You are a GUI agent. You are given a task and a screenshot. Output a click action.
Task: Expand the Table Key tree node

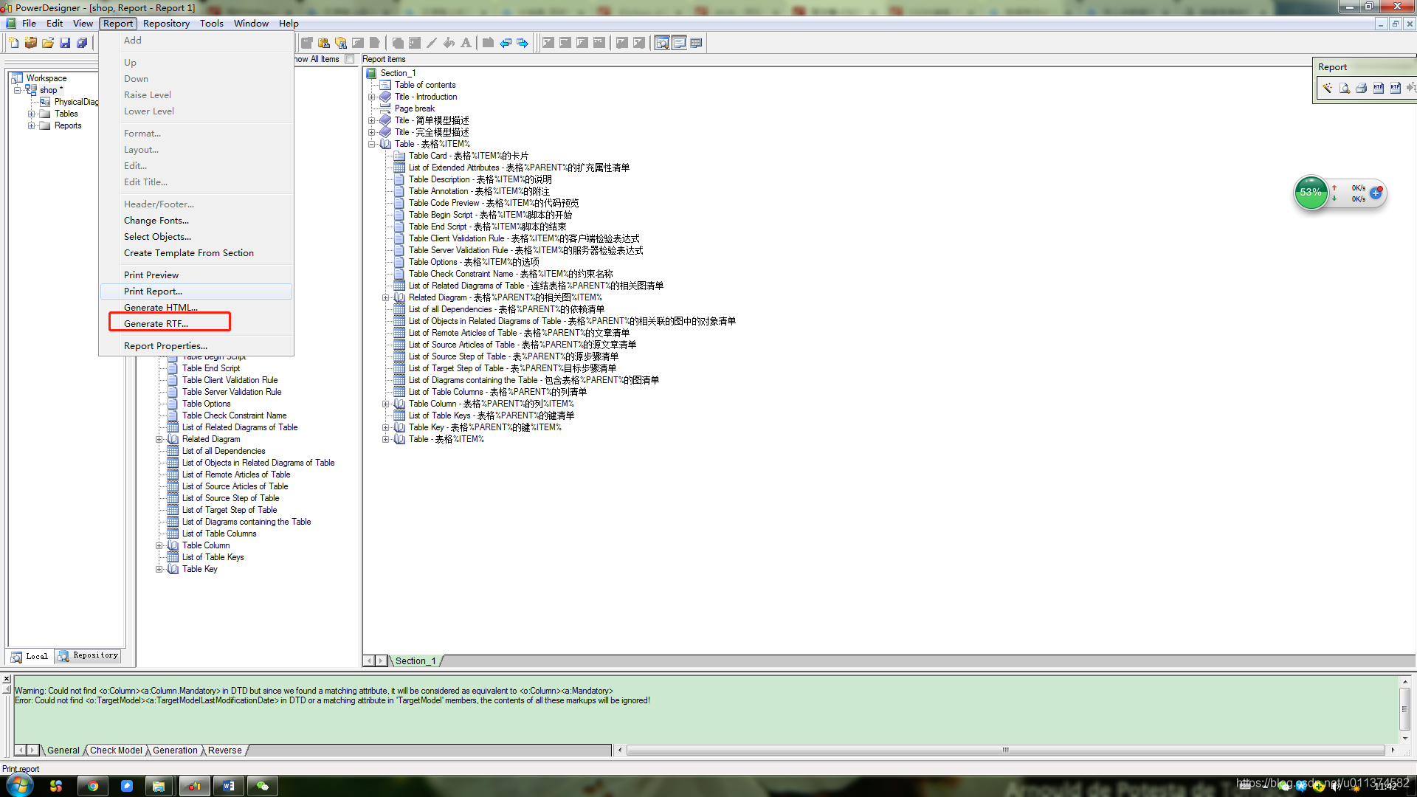[x=161, y=569]
